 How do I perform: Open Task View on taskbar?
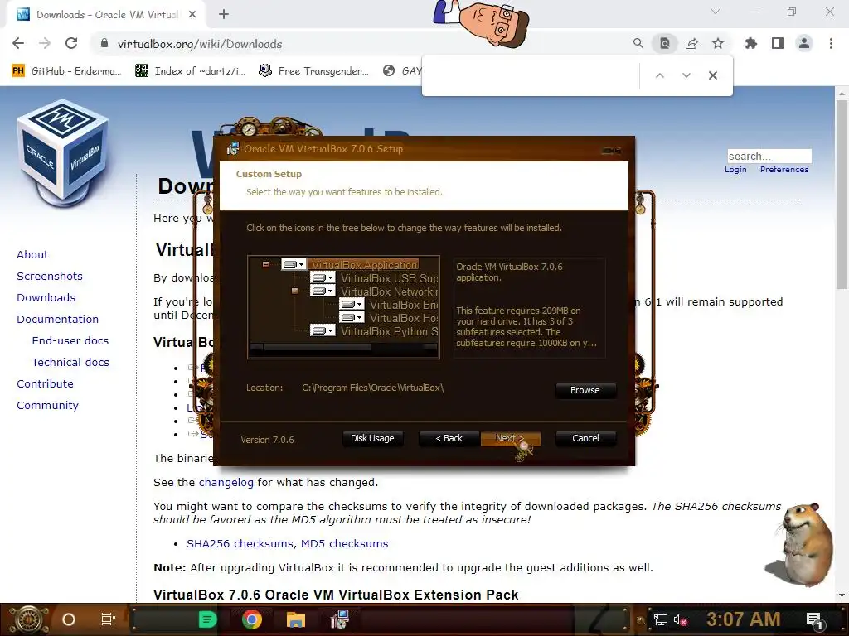pyautogui.click(x=109, y=619)
